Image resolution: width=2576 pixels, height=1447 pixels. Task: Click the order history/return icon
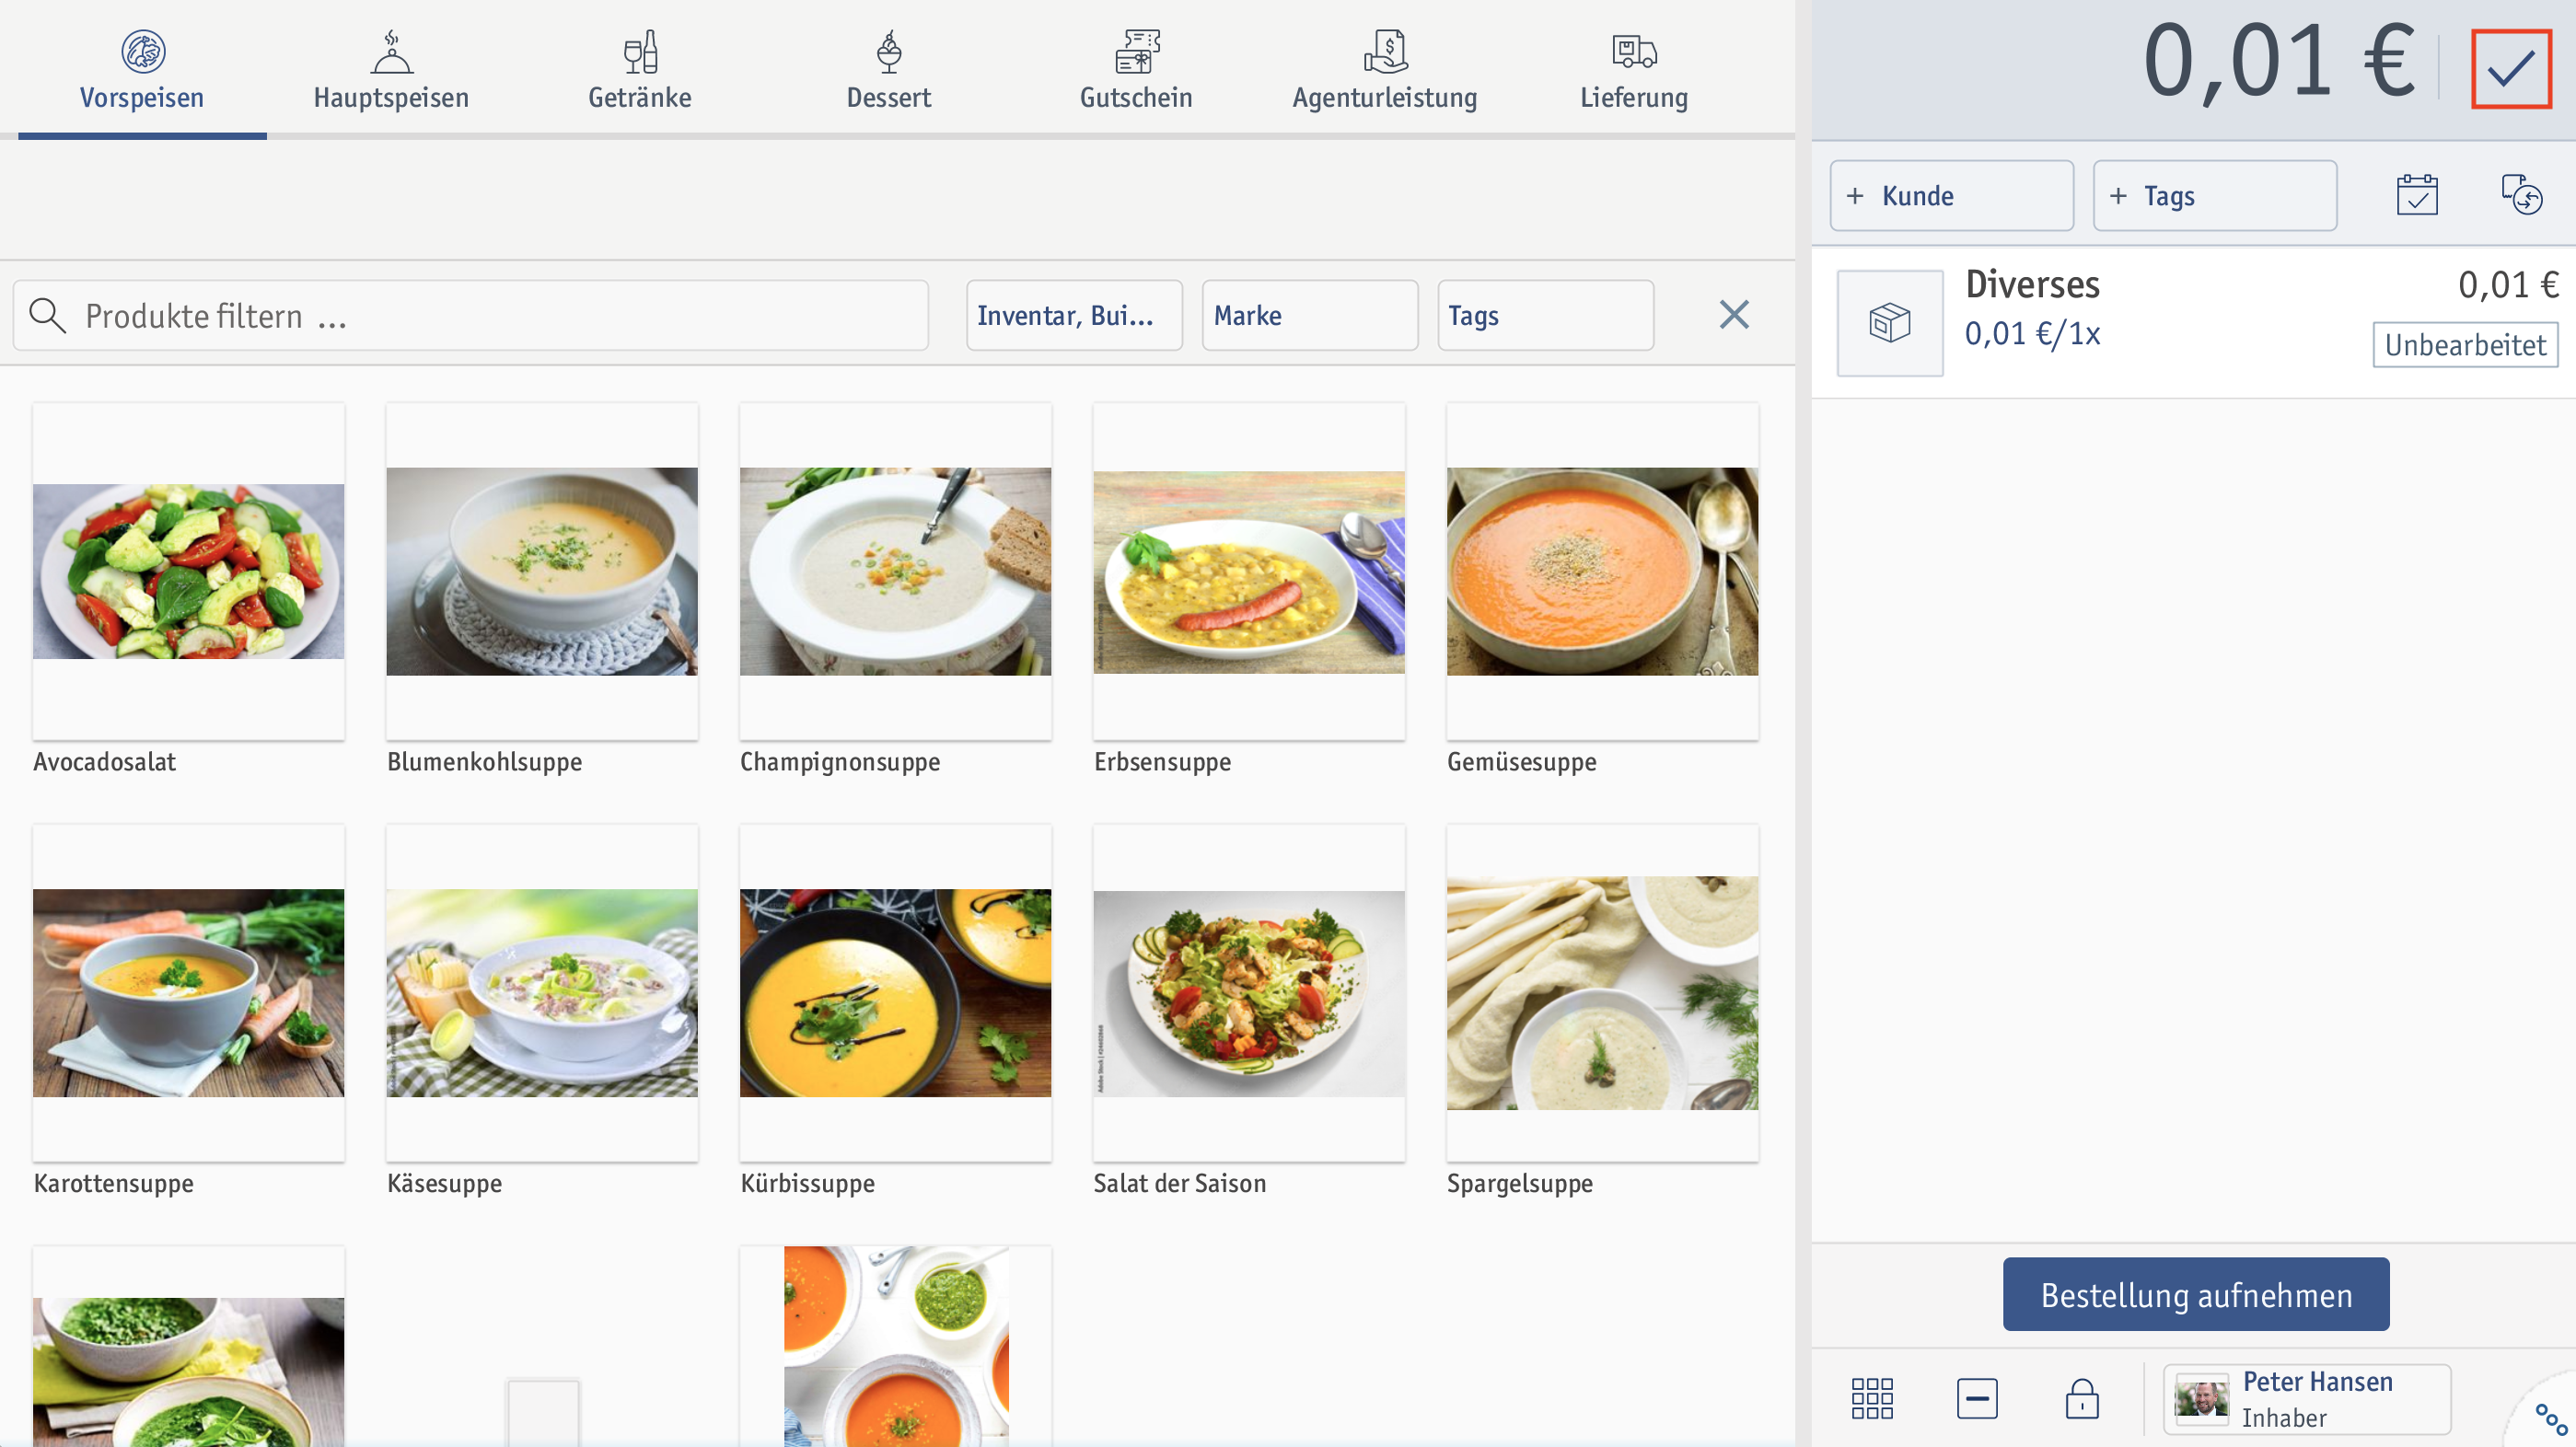(x=2521, y=195)
